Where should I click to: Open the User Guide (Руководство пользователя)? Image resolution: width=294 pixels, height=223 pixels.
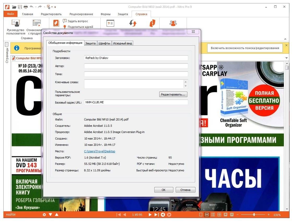pos(16,27)
